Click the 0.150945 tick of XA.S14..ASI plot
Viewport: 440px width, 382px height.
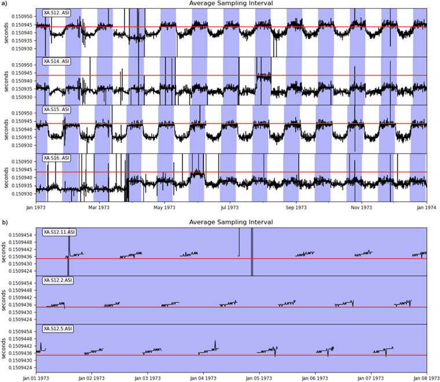22,73
